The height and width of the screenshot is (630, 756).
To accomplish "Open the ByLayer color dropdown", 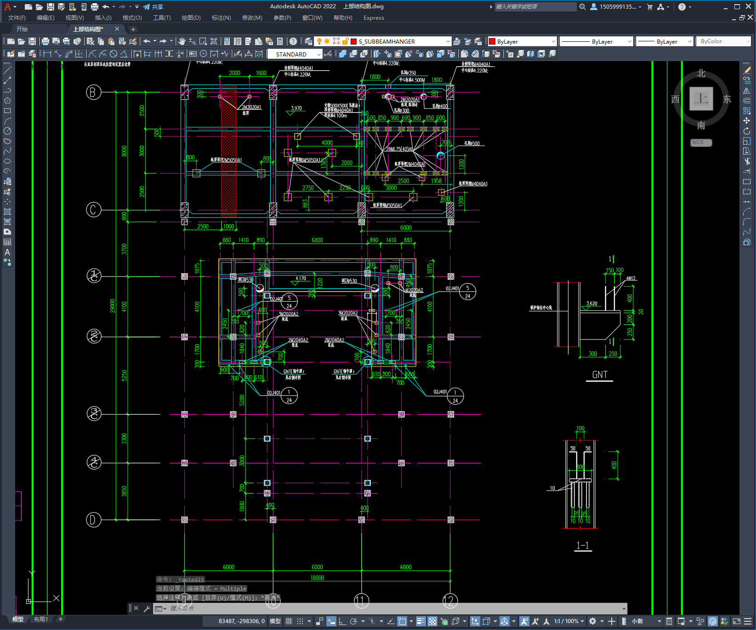I will coord(553,41).
